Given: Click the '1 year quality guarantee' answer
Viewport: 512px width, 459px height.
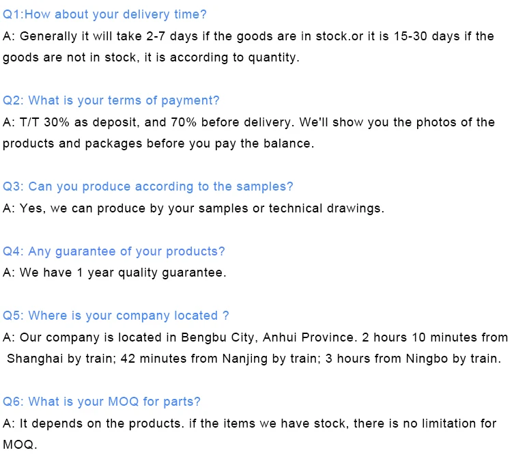Looking at the screenshot, I should pyautogui.click(x=152, y=273).
